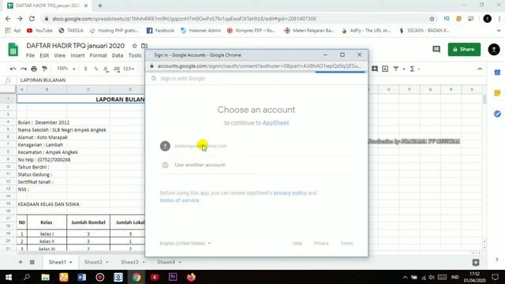Expand the side panel chevron
Screen dimensions: 505x284
pyautogui.click(x=497, y=260)
